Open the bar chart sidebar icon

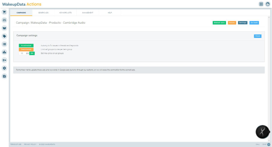click(4, 52)
